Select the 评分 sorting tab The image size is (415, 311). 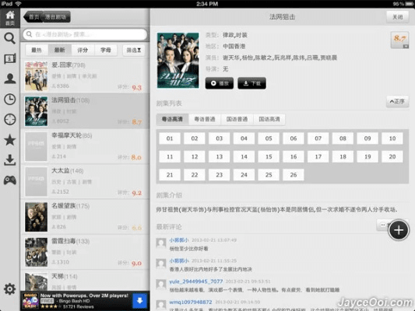tap(83, 50)
